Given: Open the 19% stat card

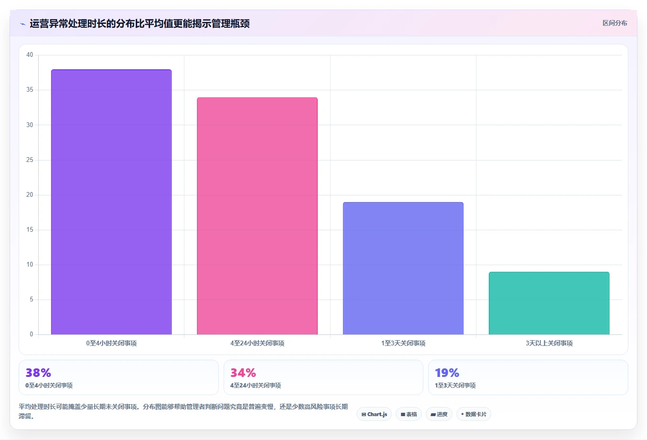Looking at the screenshot, I should [x=528, y=377].
